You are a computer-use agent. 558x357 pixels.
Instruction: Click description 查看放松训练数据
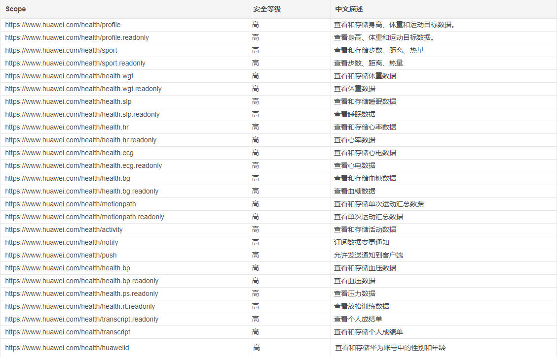[x=361, y=306]
